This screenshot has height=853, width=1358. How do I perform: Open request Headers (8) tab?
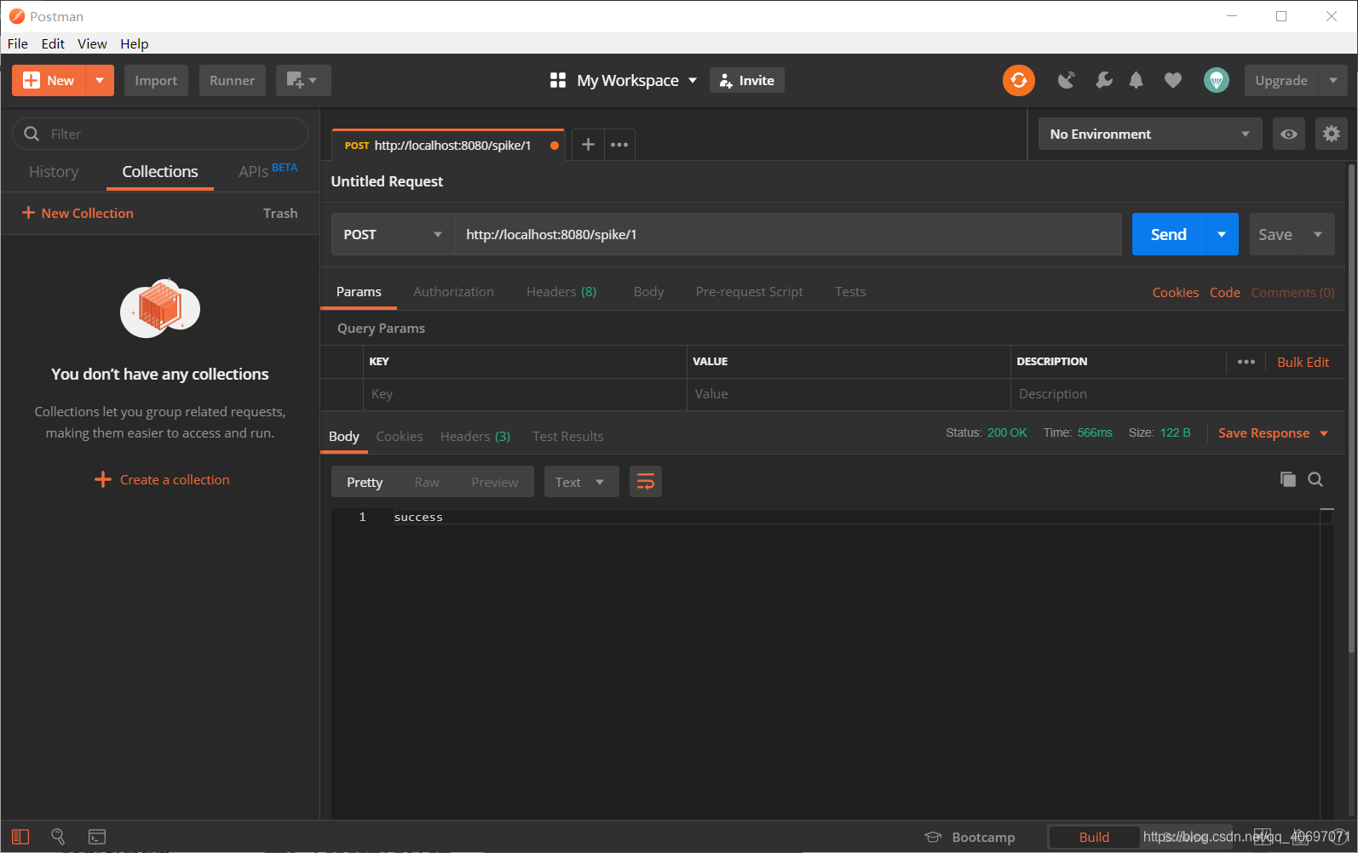pos(561,291)
